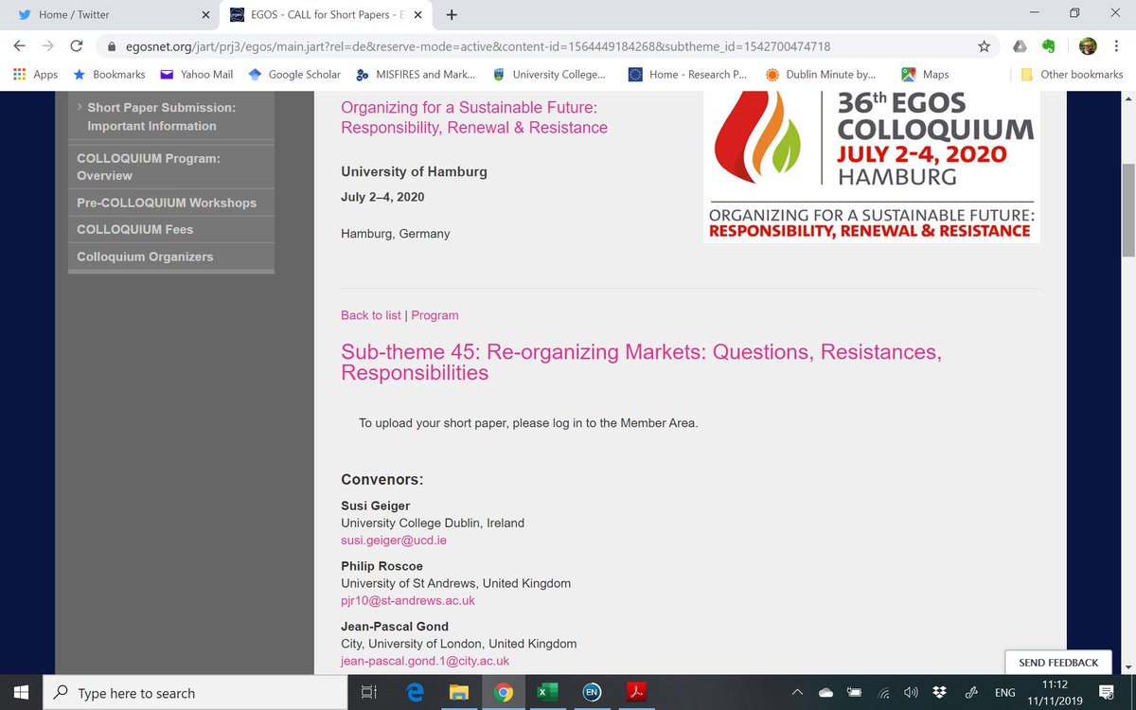Open Pre-COLLOQUIUM Workshops in sidebar

[171, 203]
